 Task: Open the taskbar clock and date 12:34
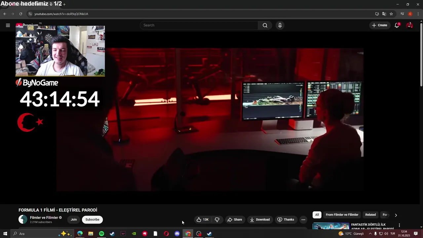click(404, 234)
